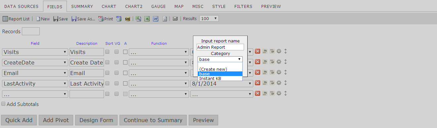Insert a row below LastActivity

click(x=272, y=83)
